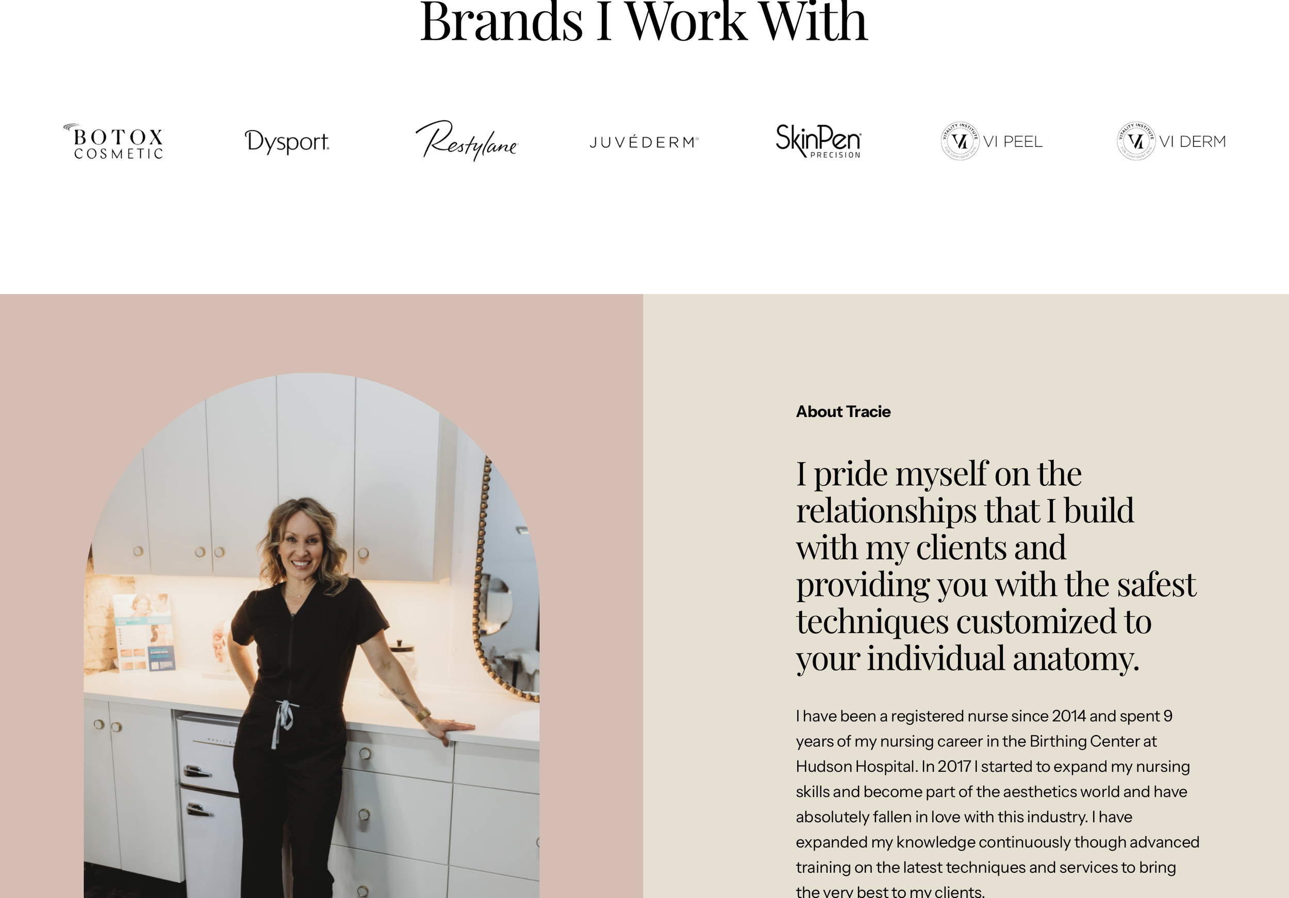Image resolution: width=1289 pixels, height=898 pixels.
Task: Click the 'I pride myself' headline
Action: point(996,566)
